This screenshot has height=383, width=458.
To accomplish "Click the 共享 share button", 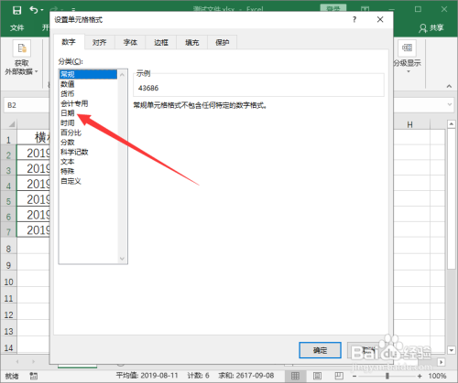I will pos(431,28).
